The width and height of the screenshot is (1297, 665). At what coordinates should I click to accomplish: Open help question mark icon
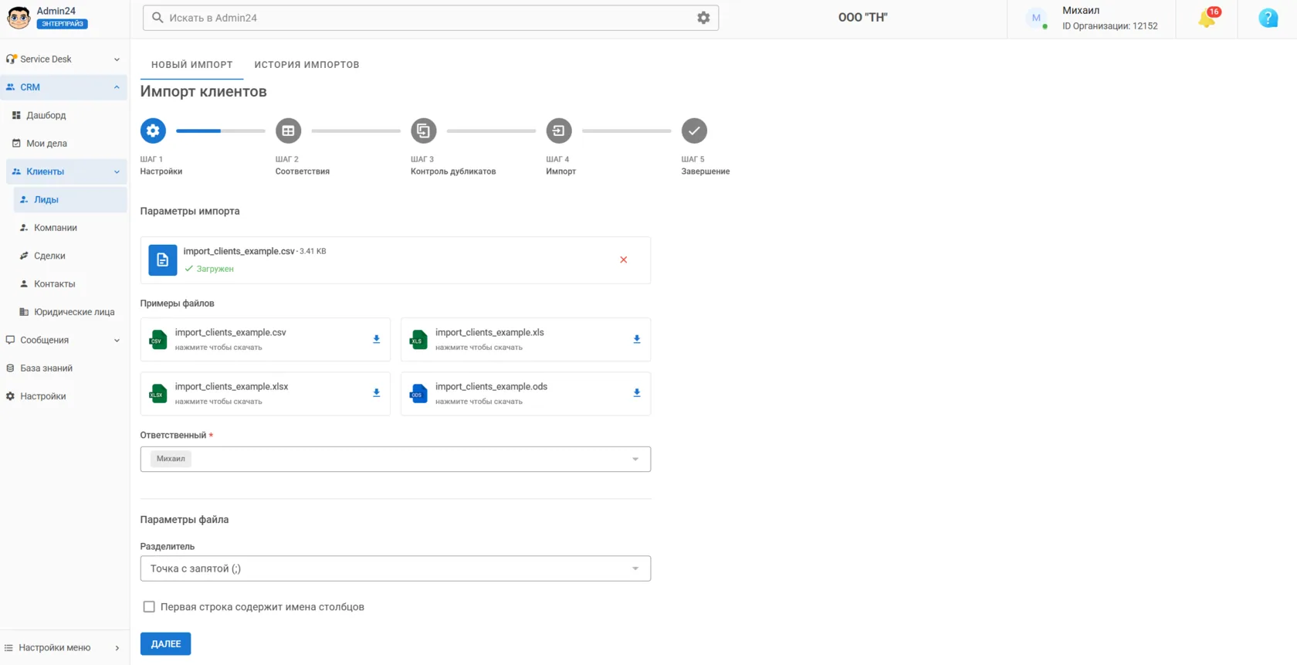pos(1268,18)
